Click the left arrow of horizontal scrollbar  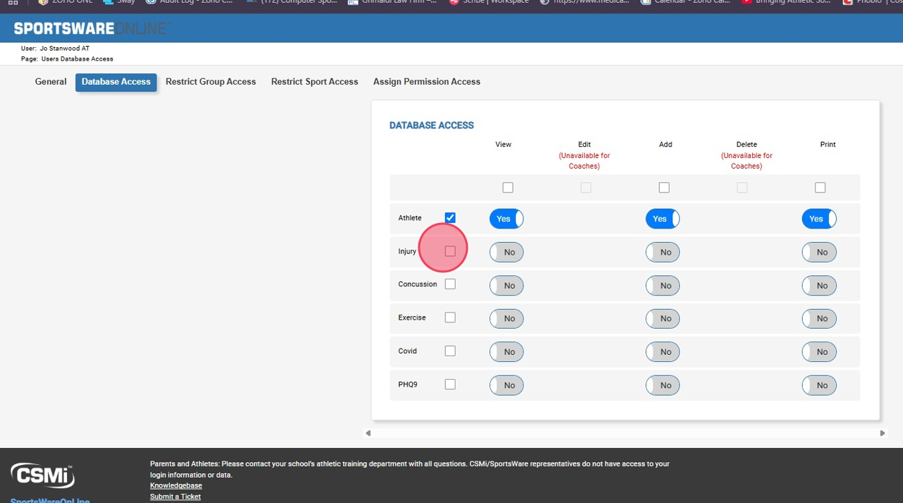tap(368, 433)
